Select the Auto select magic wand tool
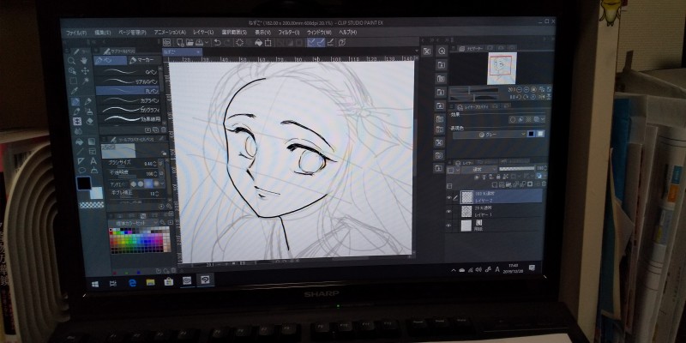This screenshot has width=686, height=343. (86, 81)
